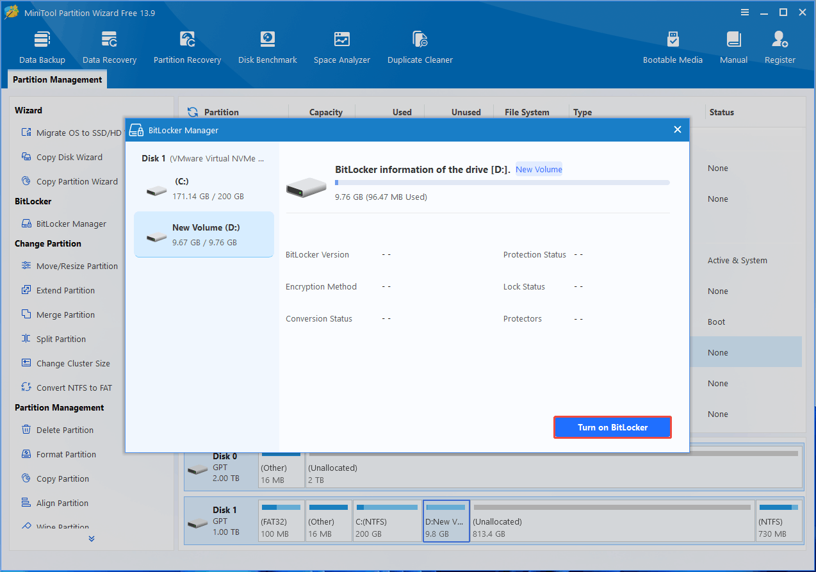Choose Split Partition
The width and height of the screenshot is (816, 572).
[x=53, y=339]
